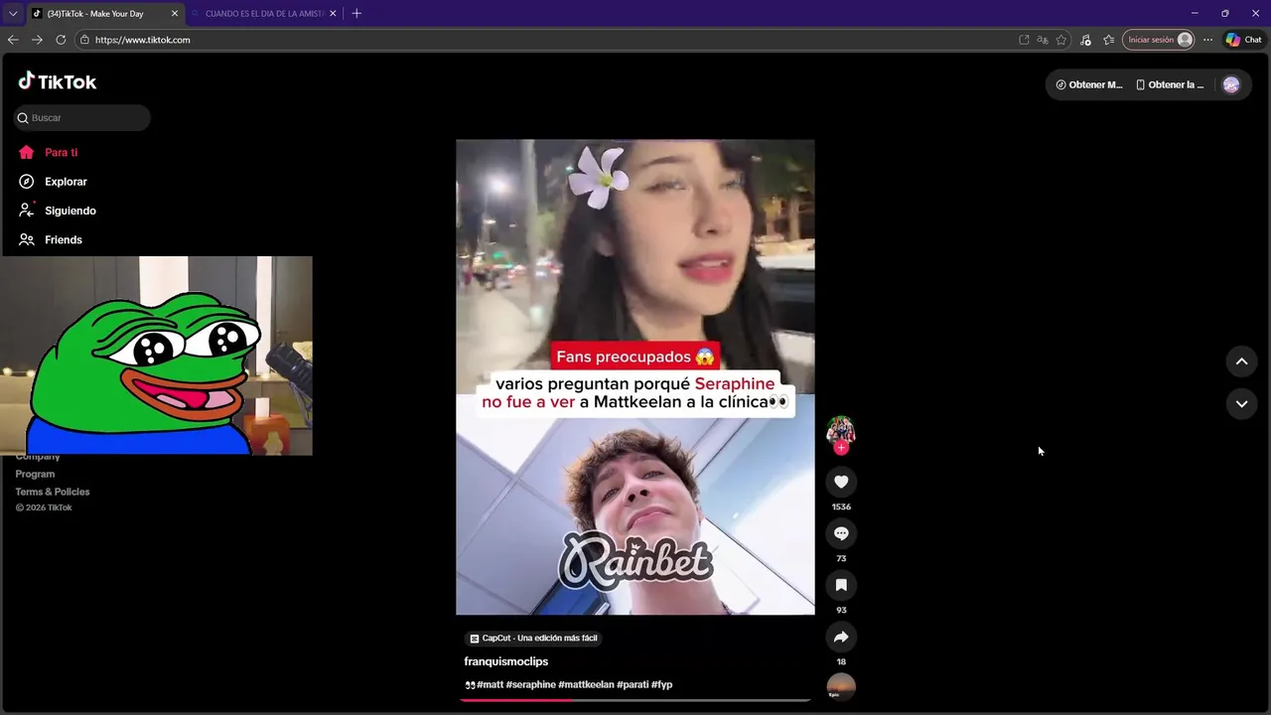Open browser Settings and more ellipsis
The width and height of the screenshot is (1271, 715).
(1207, 40)
